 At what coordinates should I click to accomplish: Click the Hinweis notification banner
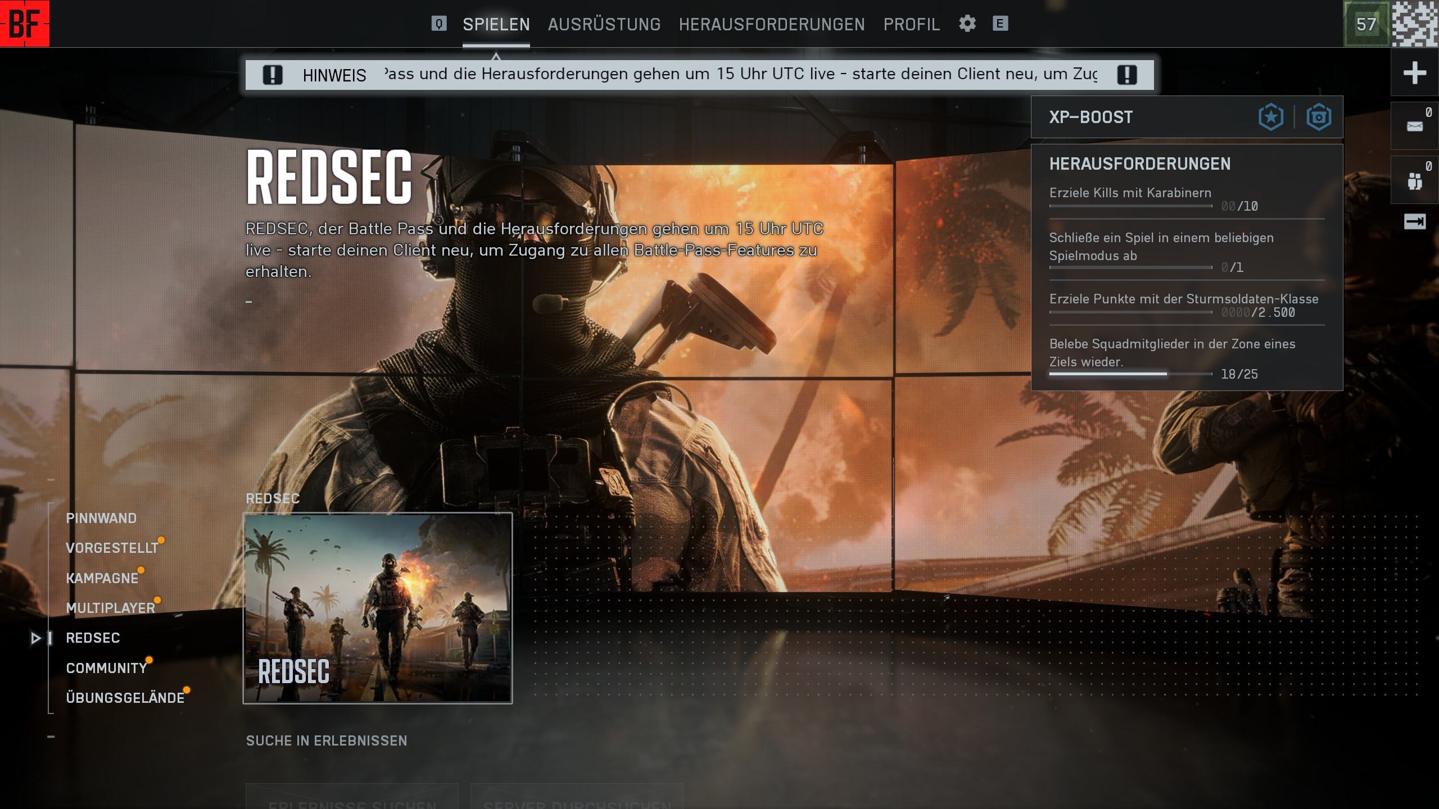[699, 75]
